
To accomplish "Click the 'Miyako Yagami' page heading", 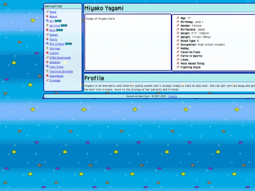I will [104, 8].
